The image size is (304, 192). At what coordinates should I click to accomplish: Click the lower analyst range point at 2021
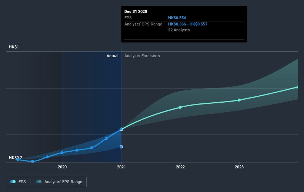tap(121, 147)
